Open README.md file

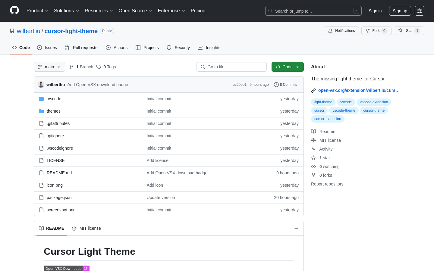(x=59, y=173)
